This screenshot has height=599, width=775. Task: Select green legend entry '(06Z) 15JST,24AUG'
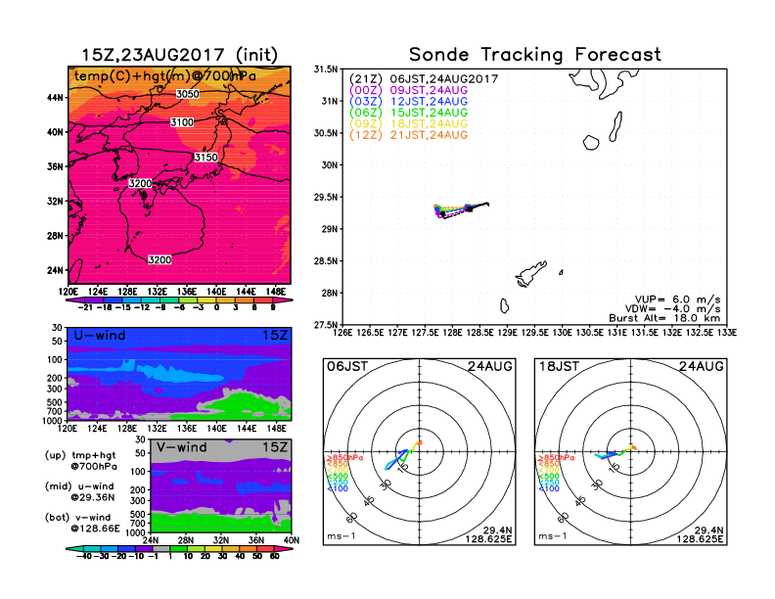(x=408, y=113)
